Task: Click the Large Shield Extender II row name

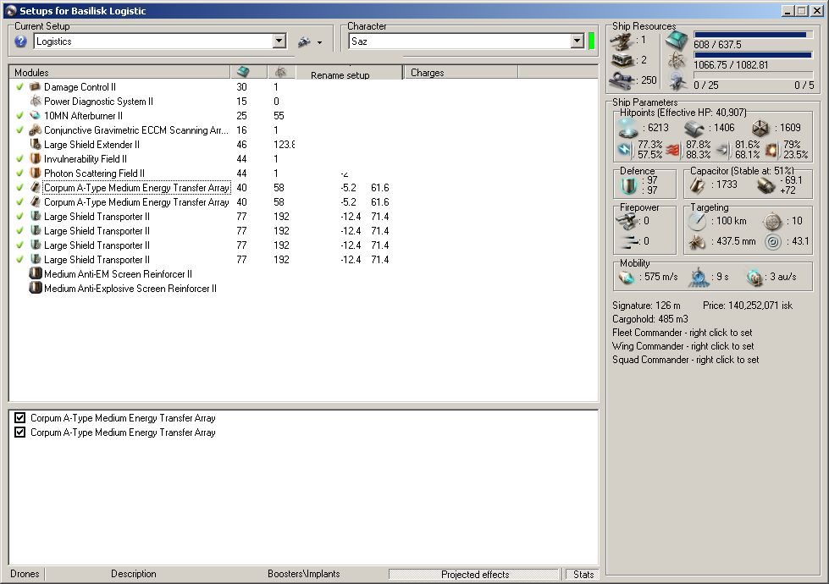Action: coord(92,144)
